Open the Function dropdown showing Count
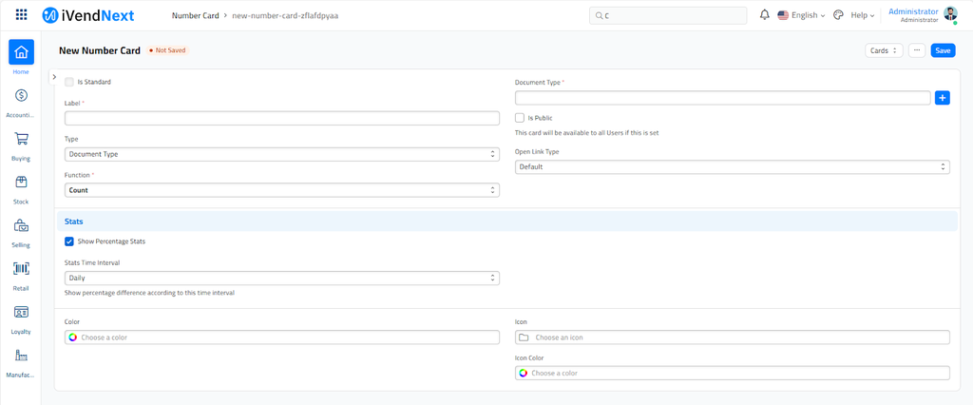Image resolution: width=973 pixels, height=405 pixels. pyautogui.click(x=282, y=190)
